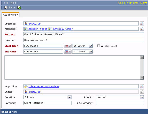Click the notes area scroll down arrow
Screen dimensions: 148x114
coord(142,78)
